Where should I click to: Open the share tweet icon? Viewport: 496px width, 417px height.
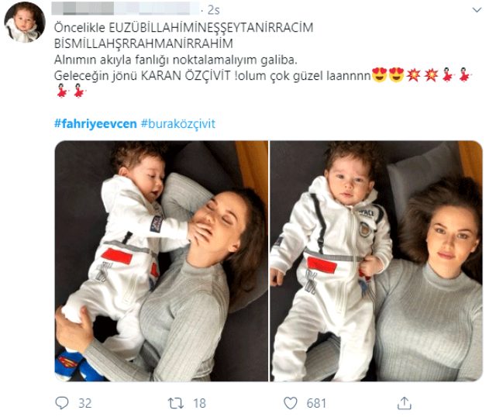pyautogui.click(x=404, y=403)
